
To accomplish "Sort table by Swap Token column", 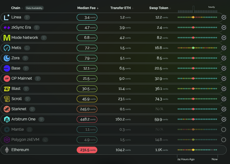I will [x=160, y=8].
